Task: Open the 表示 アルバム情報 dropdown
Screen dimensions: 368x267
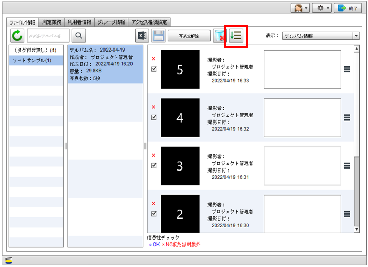Action: click(321, 36)
